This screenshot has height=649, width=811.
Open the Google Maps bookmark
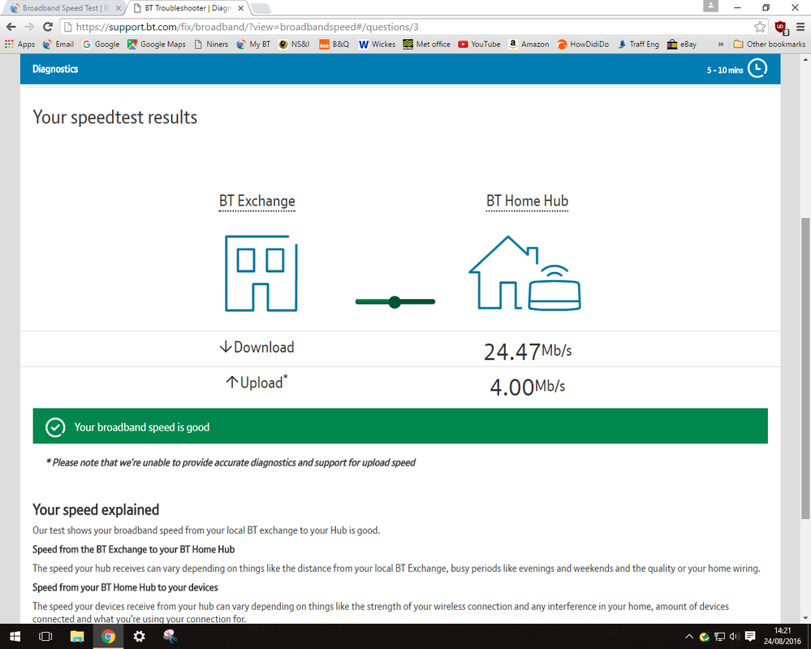[156, 44]
